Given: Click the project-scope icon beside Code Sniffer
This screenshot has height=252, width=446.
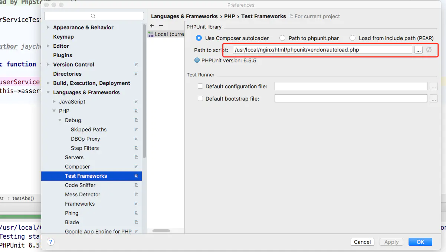Looking at the screenshot, I should [x=136, y=185].
